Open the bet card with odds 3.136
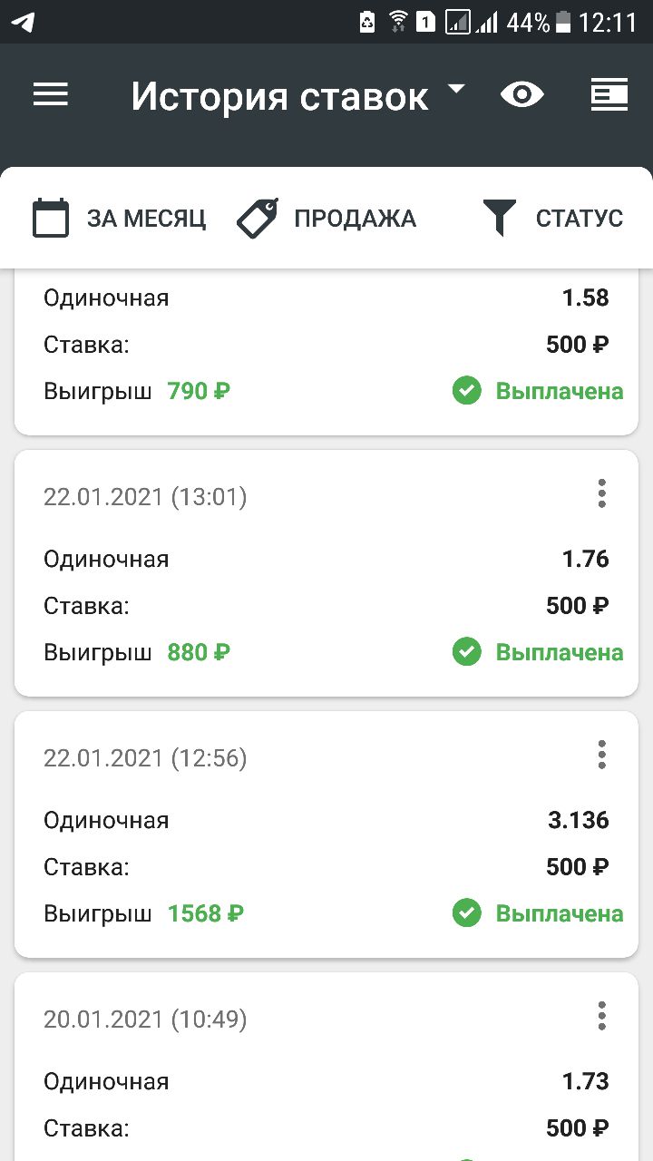 (x=326, y=834)
